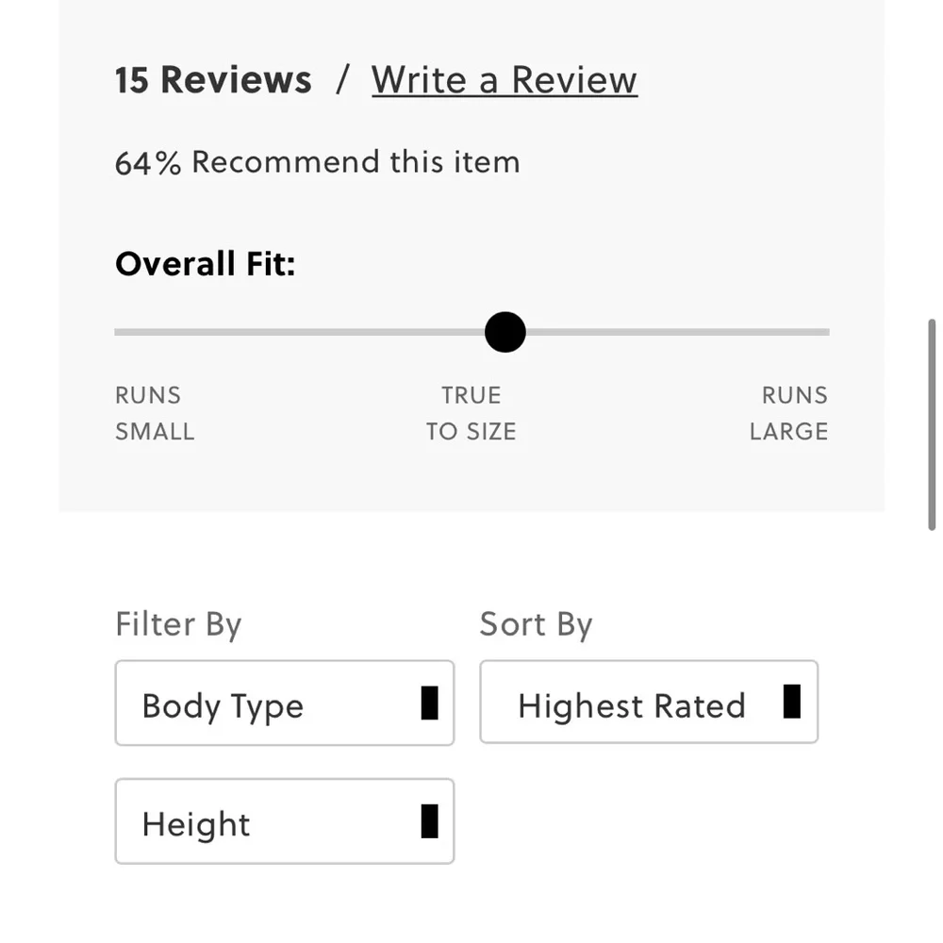Viewport: 943px width, 943px height.
Task: Click the TRUE TO SIZE fit label
Action: click(x=471, y=413)
